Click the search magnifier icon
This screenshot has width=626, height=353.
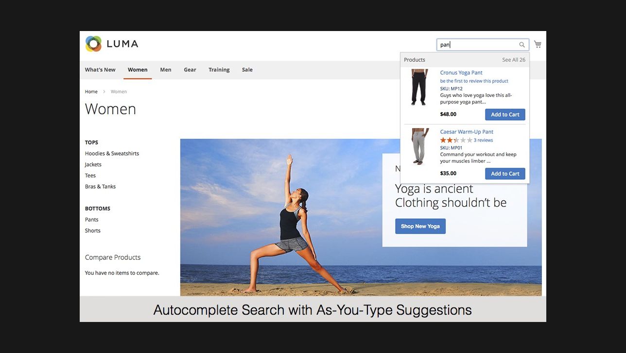[x=522, y=44]
